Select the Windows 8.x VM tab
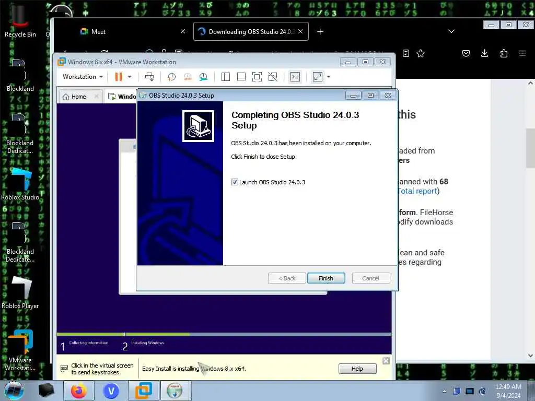Viewport: 535px width, 401px height. [x=122, y=97]
